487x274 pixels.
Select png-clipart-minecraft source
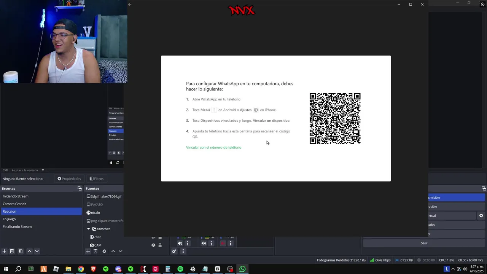pos(104,221)
